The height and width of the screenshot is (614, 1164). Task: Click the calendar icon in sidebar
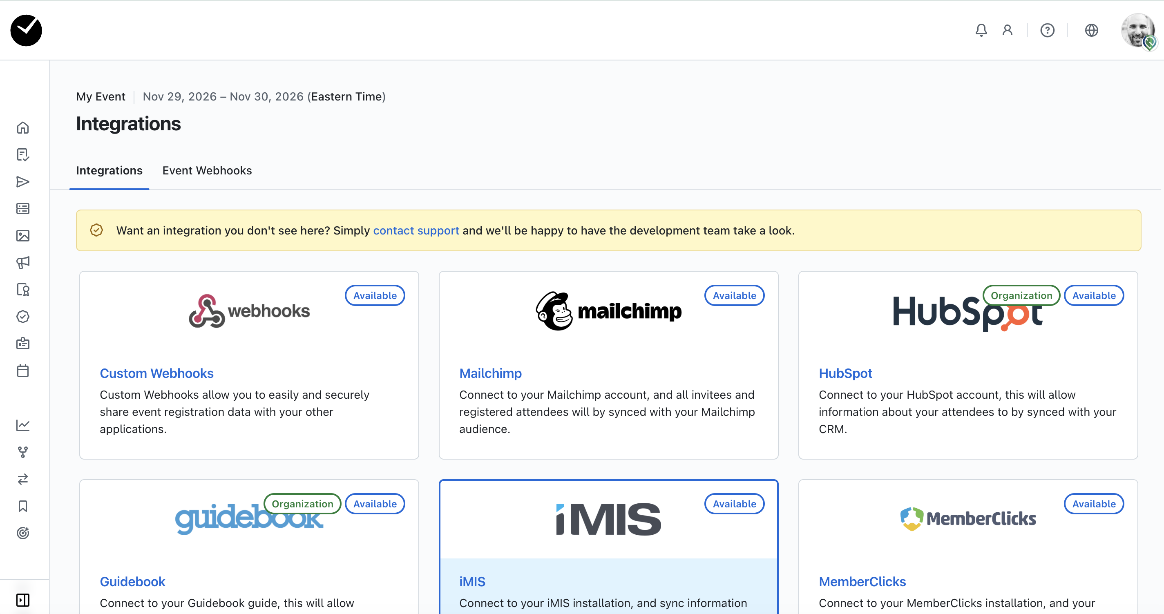23,371
